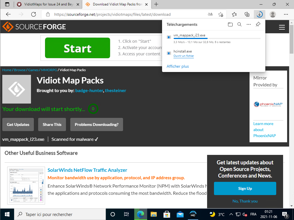Reload the SourceForge page
Viewport: 294px width, 220px height.
[x=34, y=14]
